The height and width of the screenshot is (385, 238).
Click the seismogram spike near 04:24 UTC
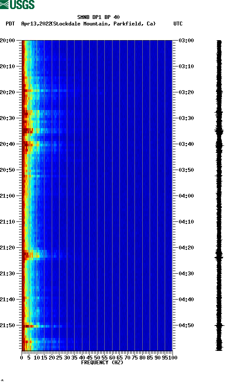coord(219,257)
